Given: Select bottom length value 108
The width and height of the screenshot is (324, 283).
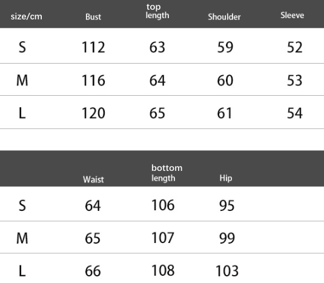Looking at the screenshot, I should click(x=163, y=270).
